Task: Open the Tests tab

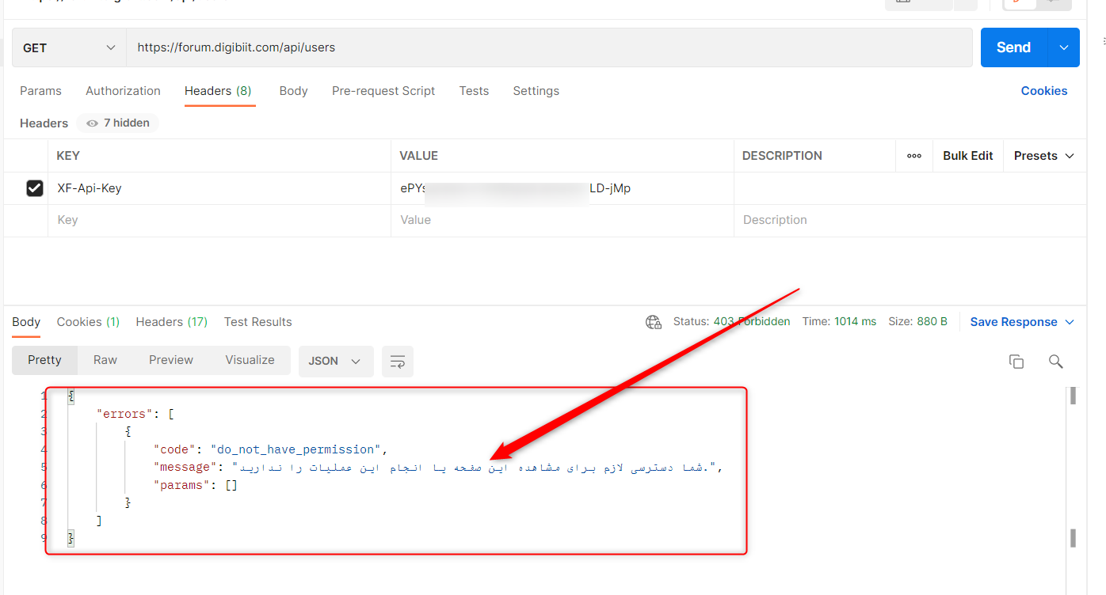Action: (474, 91)
